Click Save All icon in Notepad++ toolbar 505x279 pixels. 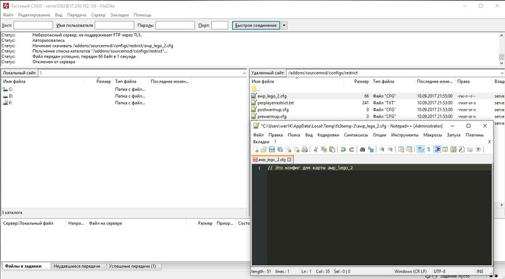(x=280, y=150)
